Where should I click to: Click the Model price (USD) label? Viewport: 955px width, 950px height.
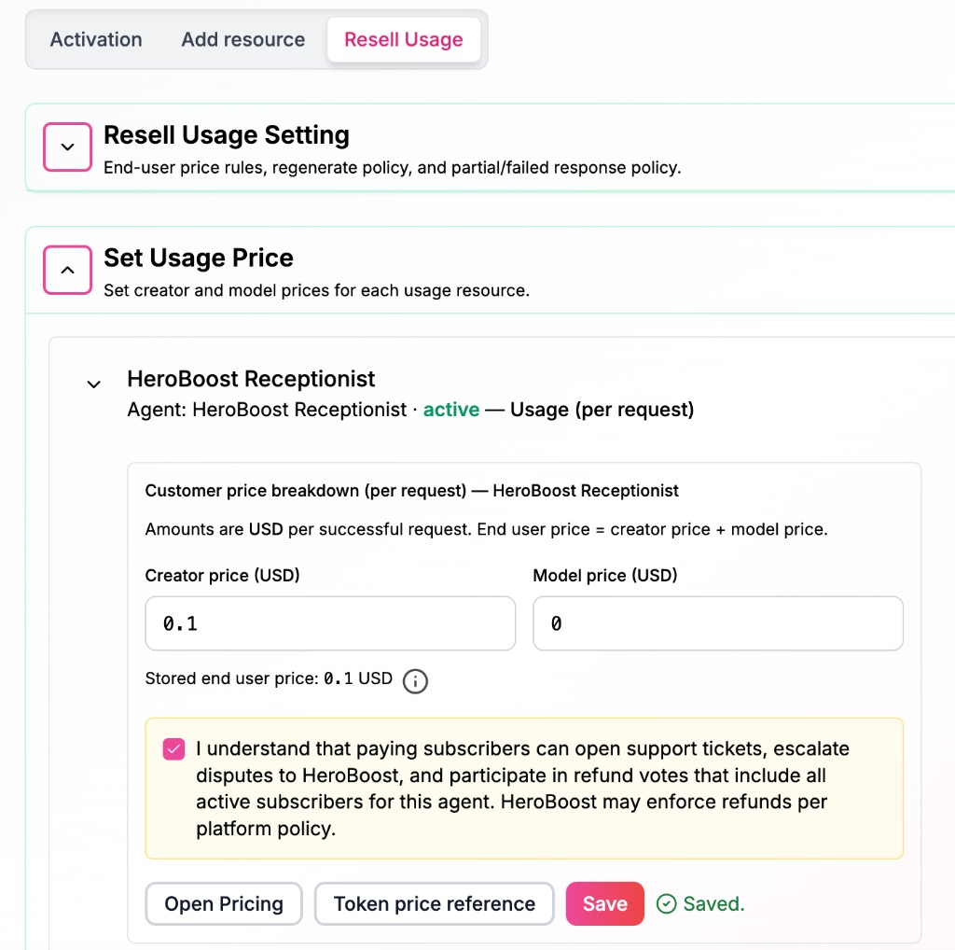coord(605,575)
